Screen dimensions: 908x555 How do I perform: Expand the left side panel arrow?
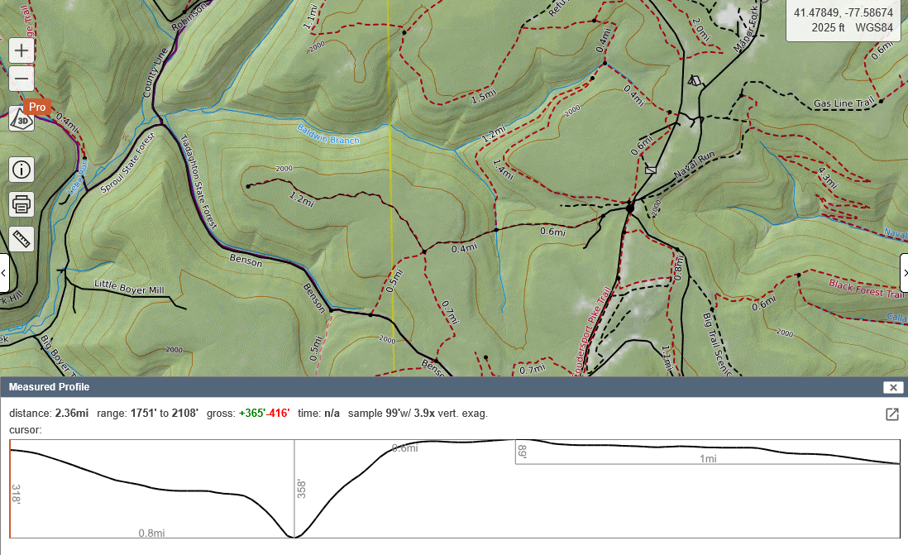point(4,273)
